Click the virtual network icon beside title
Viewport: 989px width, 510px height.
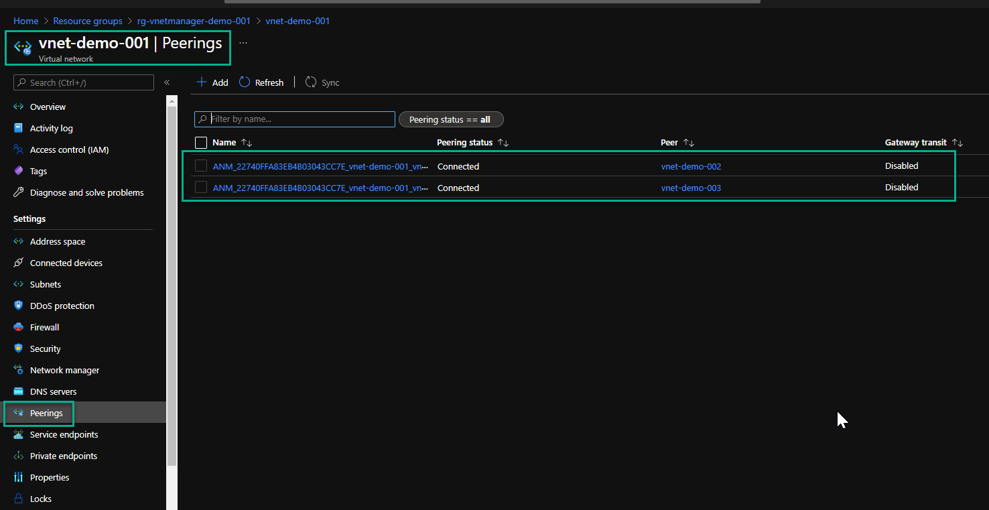[x=23, y=48]
